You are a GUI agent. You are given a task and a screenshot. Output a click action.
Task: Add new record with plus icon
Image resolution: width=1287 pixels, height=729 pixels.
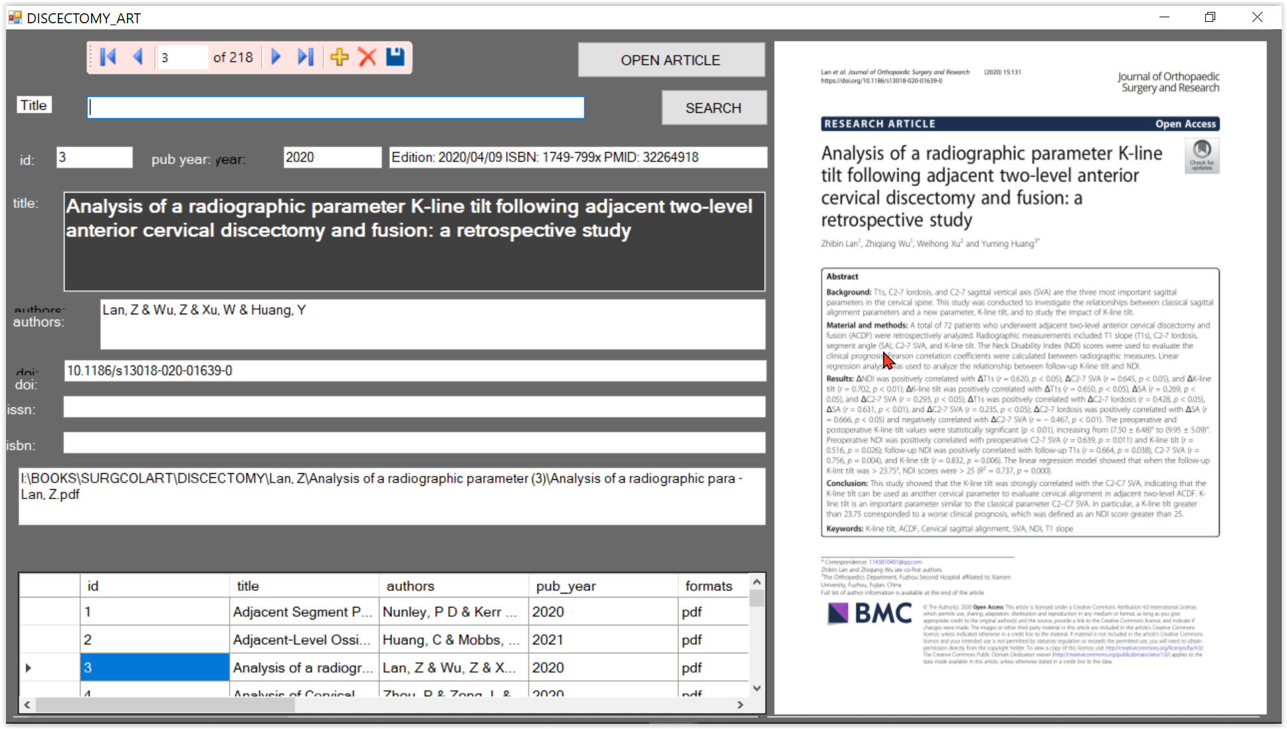[x=339, y=57]
